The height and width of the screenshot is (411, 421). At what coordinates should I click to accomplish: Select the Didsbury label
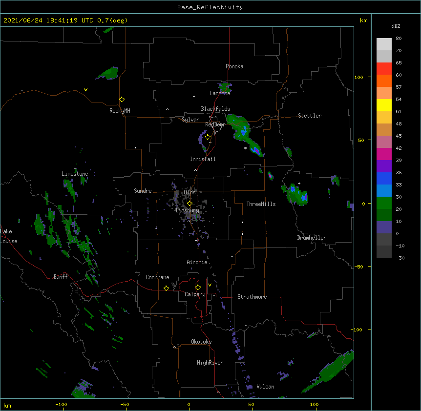(187, 210)
